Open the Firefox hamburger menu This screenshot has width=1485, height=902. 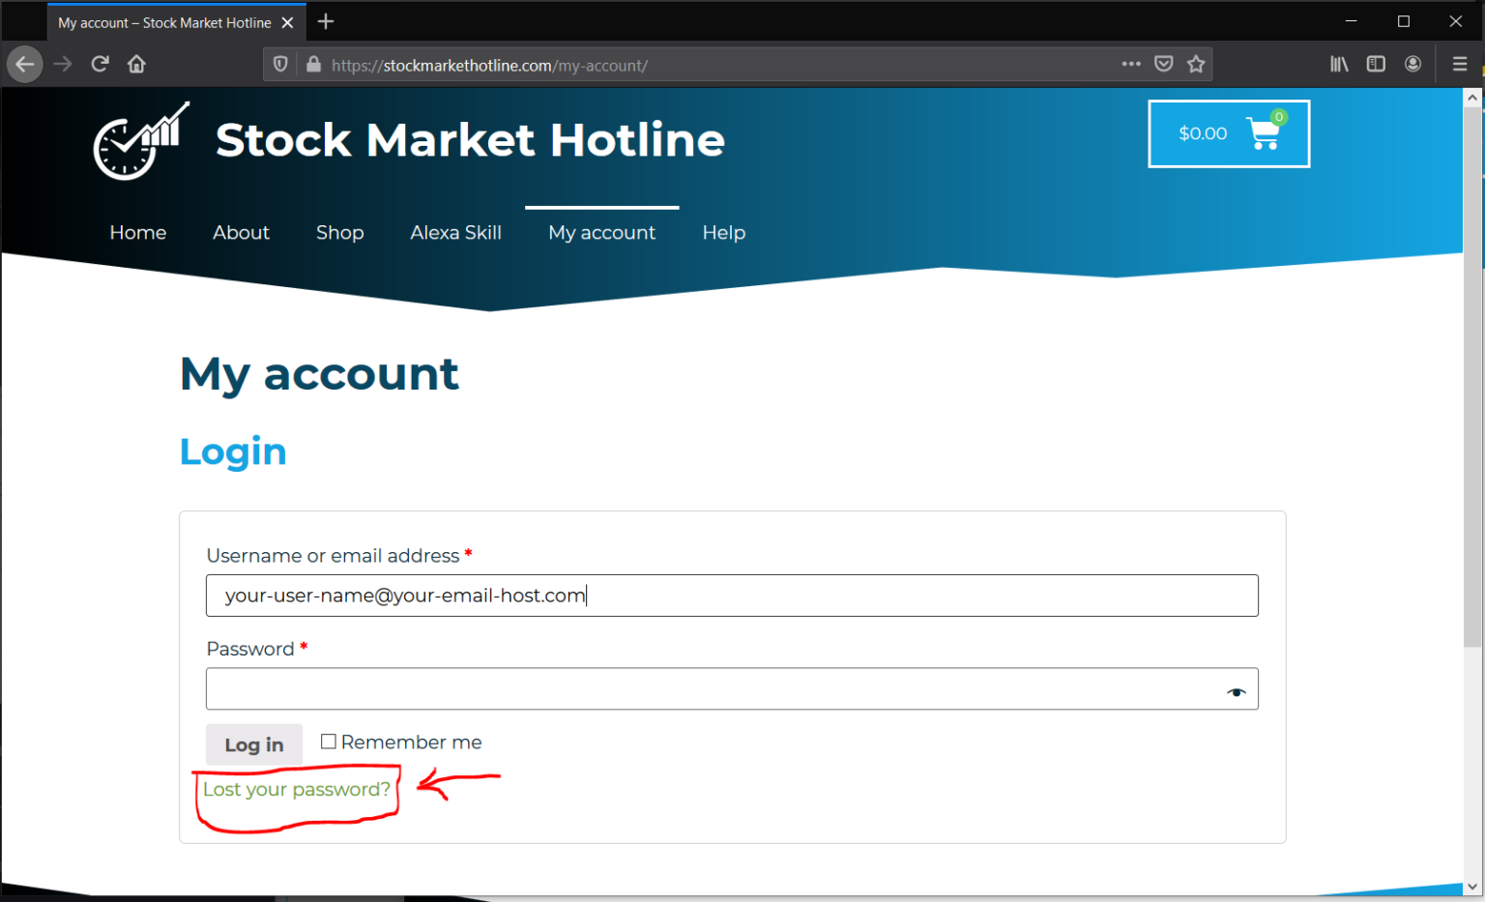[1460, 64]
